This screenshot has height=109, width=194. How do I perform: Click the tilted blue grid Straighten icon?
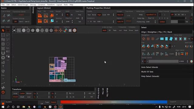171,39
